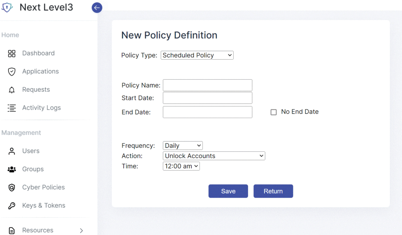Open the Action dropdown showing Unlock Accounts

214,156
